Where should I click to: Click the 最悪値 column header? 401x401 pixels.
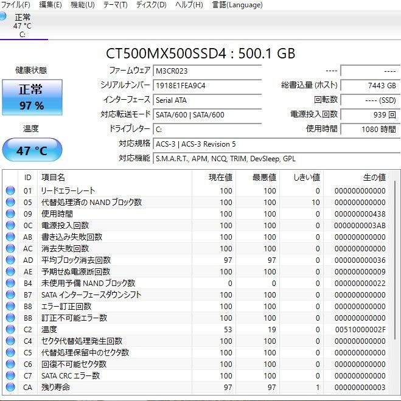coord(257,177)
